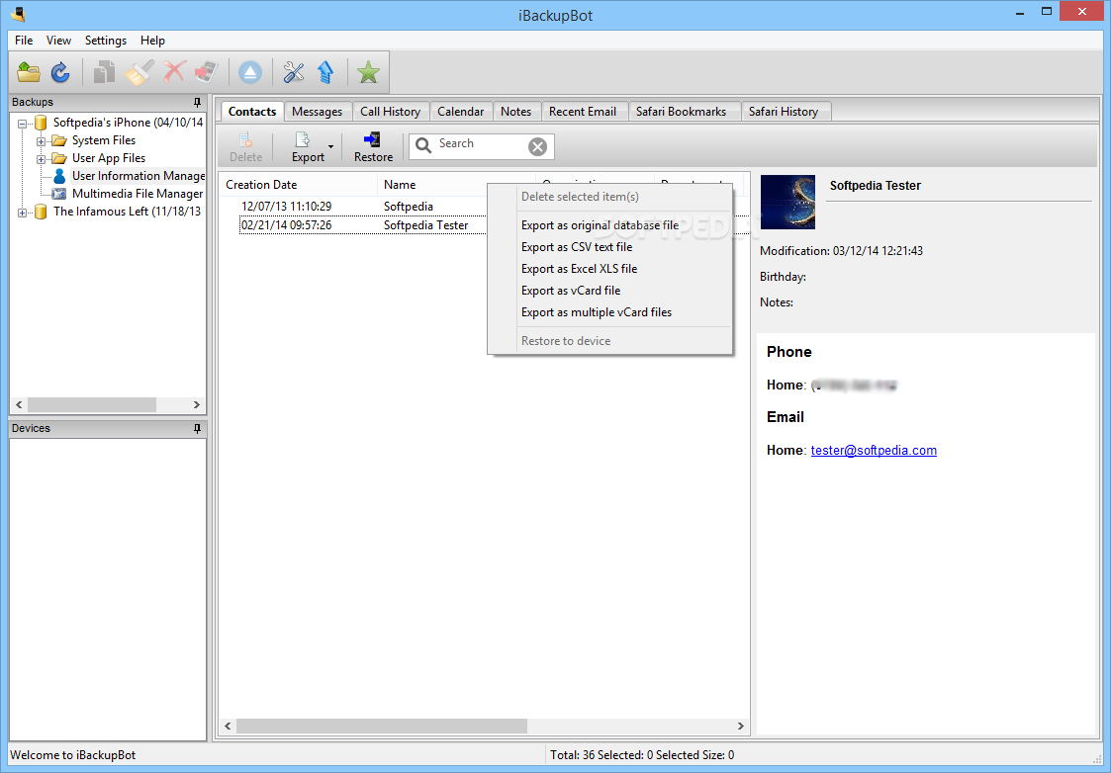Click the Export document icon
Image resolution: width=1111 pixels, height=773 pixels.
303,140
